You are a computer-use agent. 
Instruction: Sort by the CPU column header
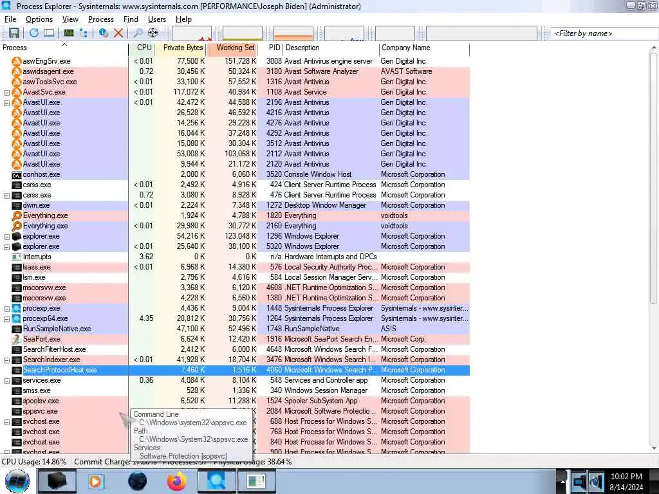(142, 48)
